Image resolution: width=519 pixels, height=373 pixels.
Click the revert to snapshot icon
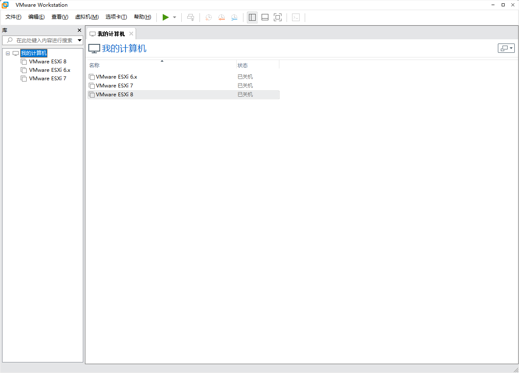click(221, 17)
